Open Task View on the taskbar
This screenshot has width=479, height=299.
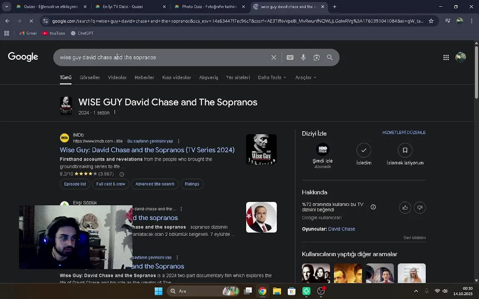248,291
